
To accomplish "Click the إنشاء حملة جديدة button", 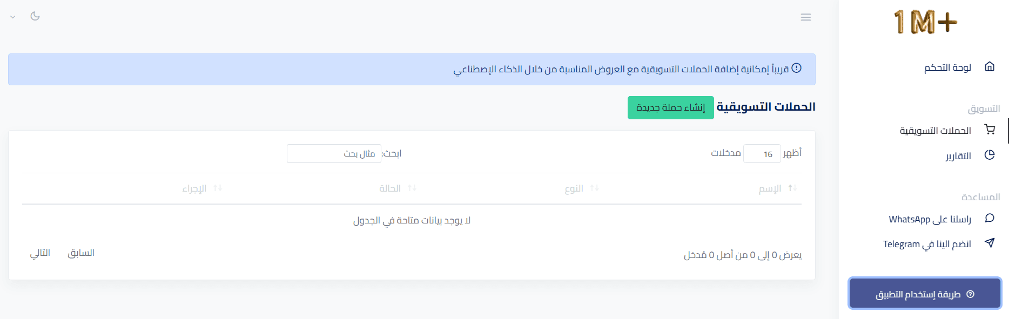I will (670, 108).
